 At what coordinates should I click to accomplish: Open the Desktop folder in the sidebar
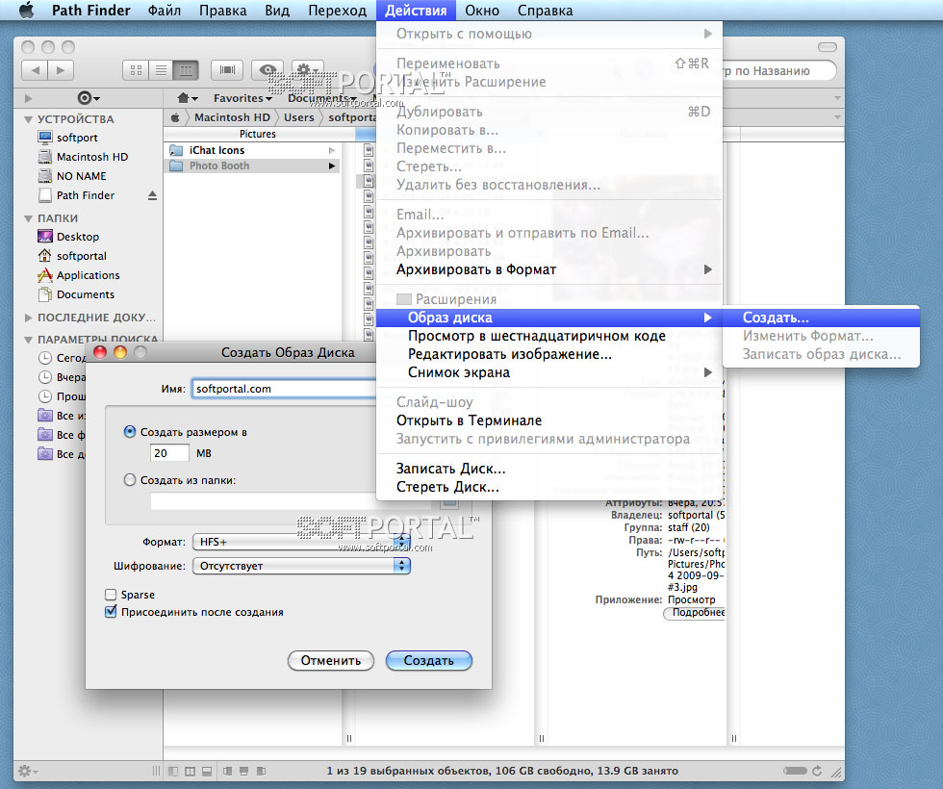coord(68,237)
